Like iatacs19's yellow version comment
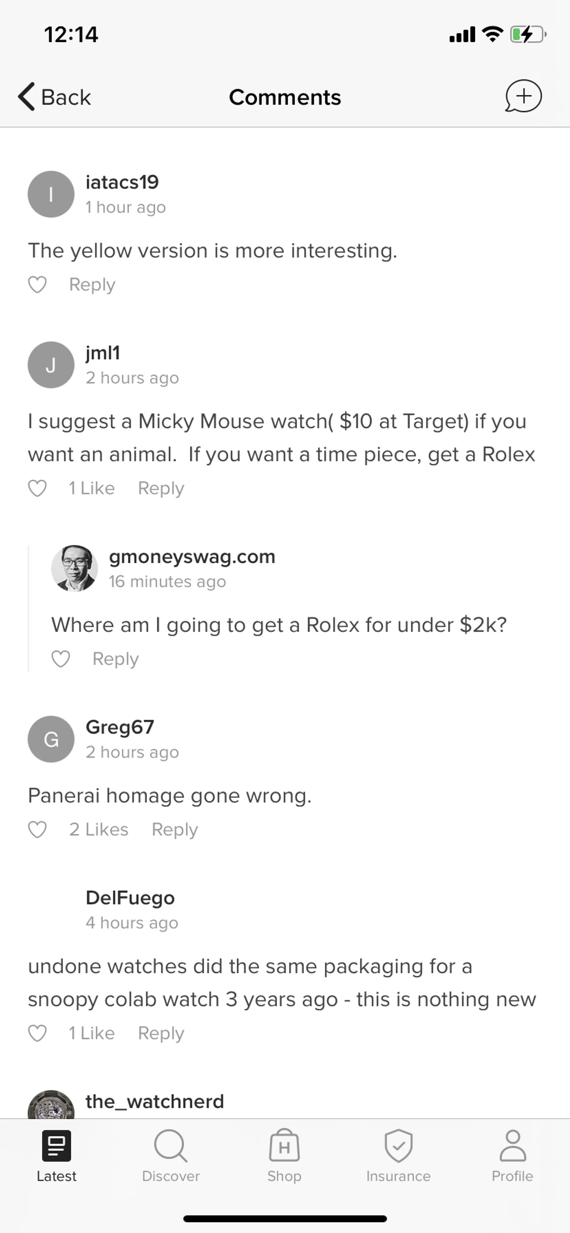This screenshot has width=570, height=1233. pos(37,285)
